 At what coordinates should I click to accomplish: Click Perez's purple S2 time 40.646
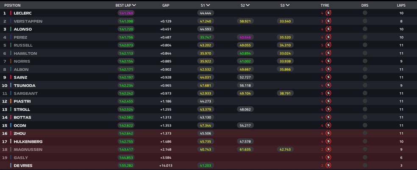(245, 38)
